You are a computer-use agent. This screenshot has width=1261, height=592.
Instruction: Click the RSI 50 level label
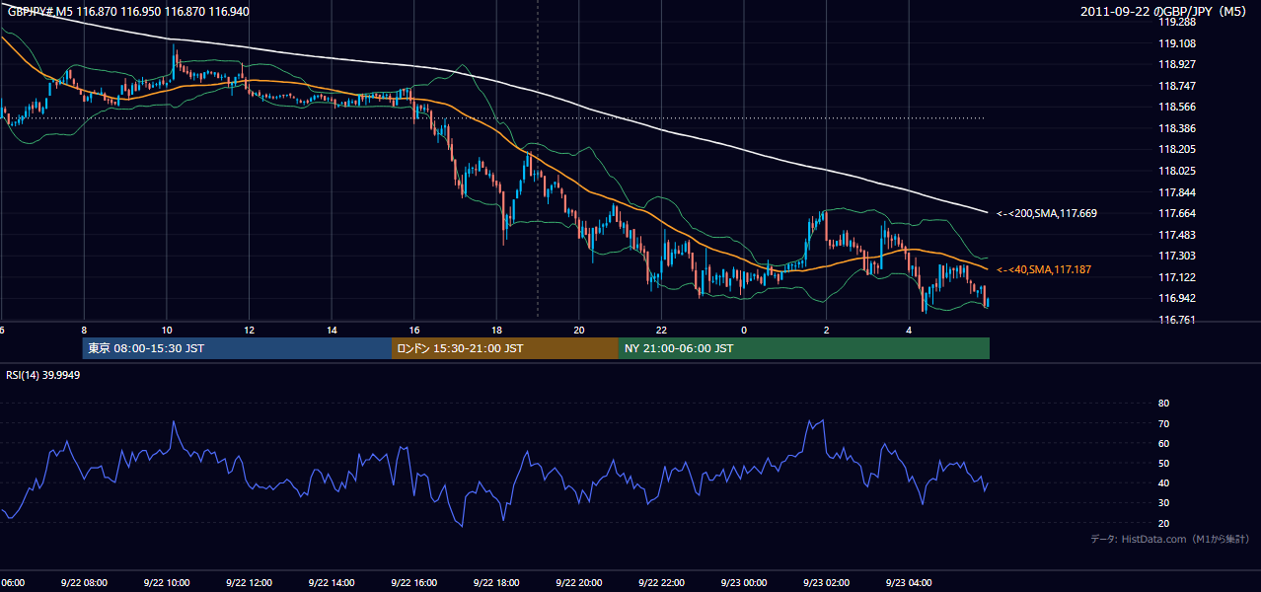tap(1163, 463)
